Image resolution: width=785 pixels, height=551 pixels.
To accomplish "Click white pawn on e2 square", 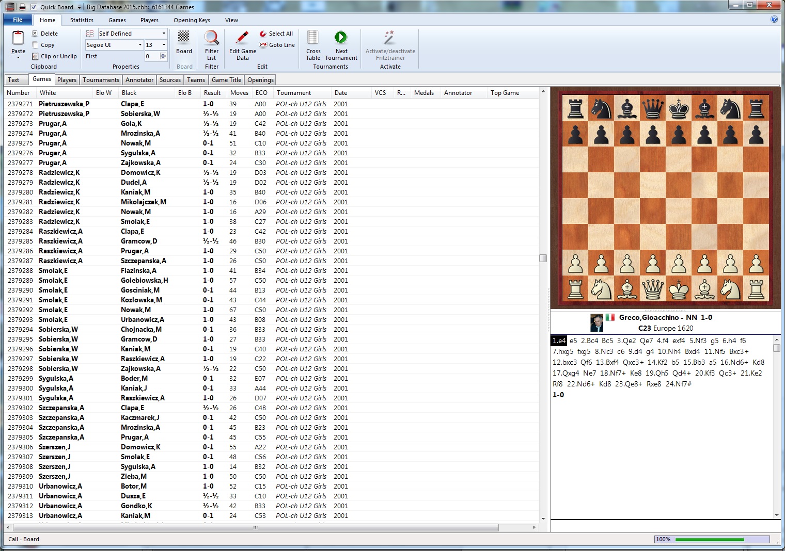I will point(679,263).
